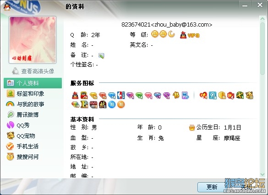The width and height of the screenshot is (268, 195).
Task: Click the crown icon beside 公历生日
Action: (192, 127)
